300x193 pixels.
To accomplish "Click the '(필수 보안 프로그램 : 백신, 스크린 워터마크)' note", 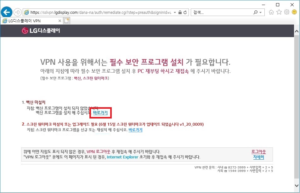I will tap(75, 78).
